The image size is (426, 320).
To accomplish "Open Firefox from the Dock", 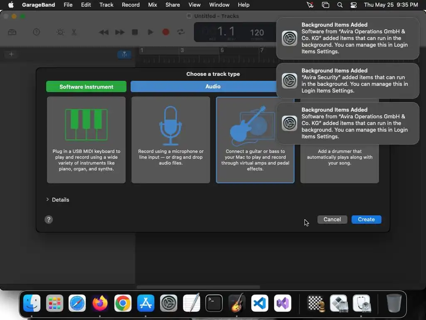I will [x=100, y=303].
